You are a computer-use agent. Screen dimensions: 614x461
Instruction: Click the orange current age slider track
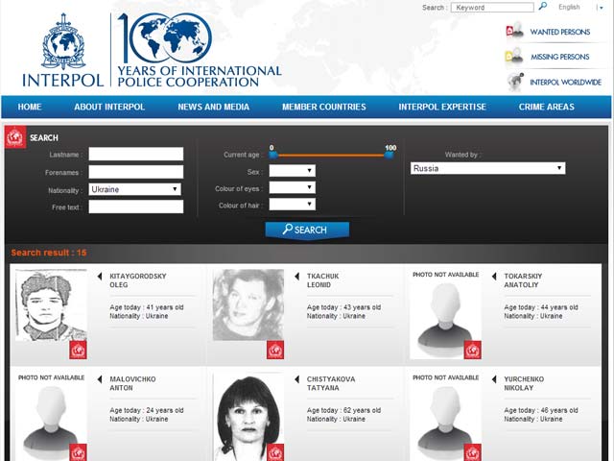point(331,156)
